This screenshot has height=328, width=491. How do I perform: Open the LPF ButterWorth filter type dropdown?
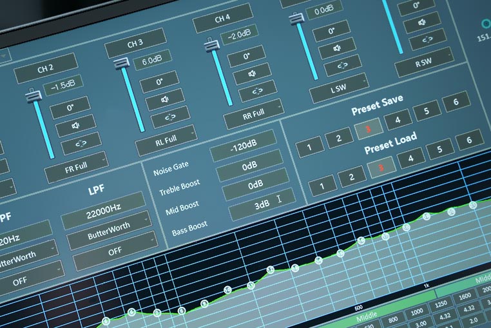tap(109, 231)
